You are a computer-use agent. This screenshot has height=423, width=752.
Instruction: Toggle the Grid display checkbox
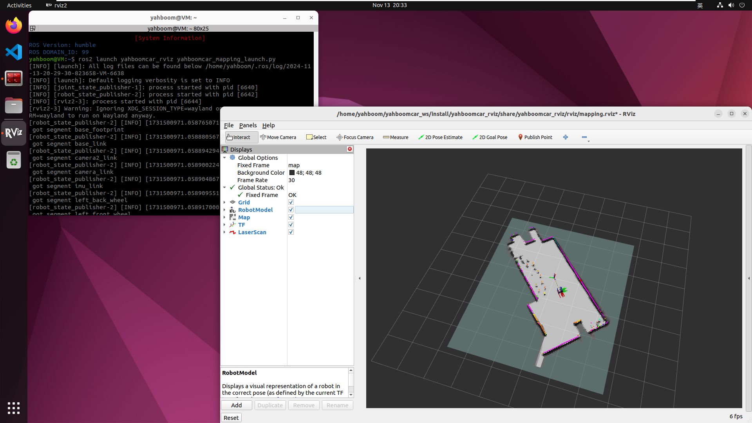pos(291,202)
